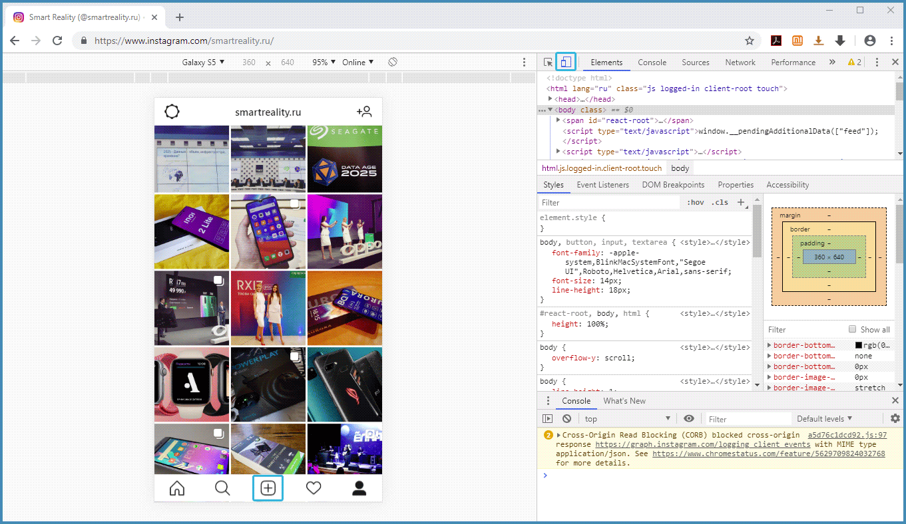Image resolution: width=906 pixels, height=524 pixels.
Task: Go back to previous page
Action: point(15,41)
